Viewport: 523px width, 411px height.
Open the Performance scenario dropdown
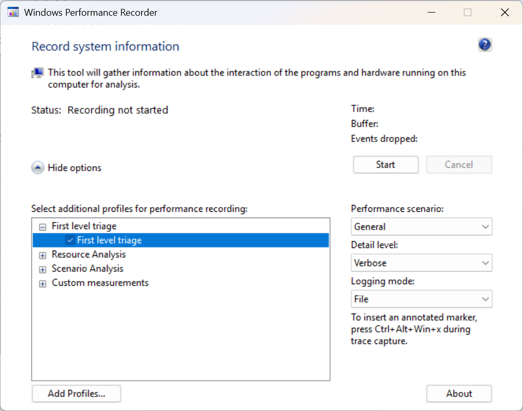click(x=421, y=227)
